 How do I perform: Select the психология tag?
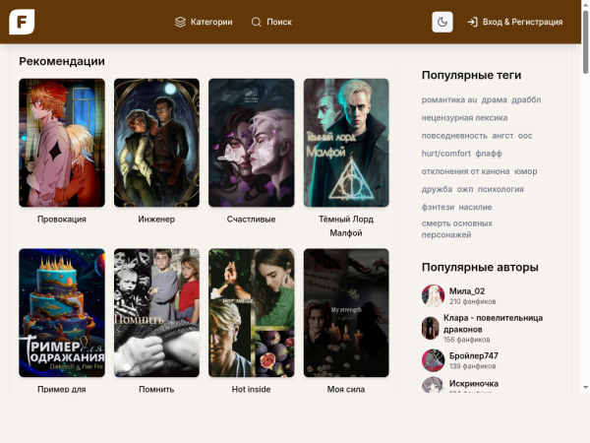(x=501, y=189)
